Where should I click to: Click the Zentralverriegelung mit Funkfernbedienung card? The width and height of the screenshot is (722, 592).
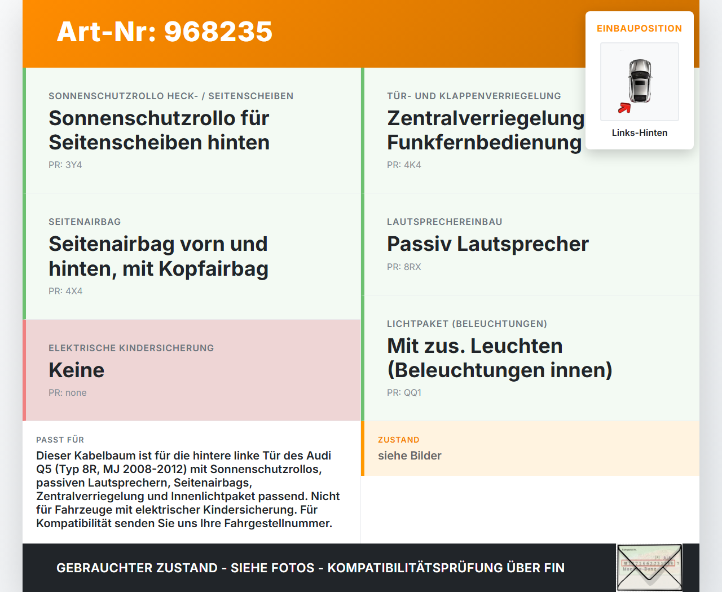(x=485, y=130)
